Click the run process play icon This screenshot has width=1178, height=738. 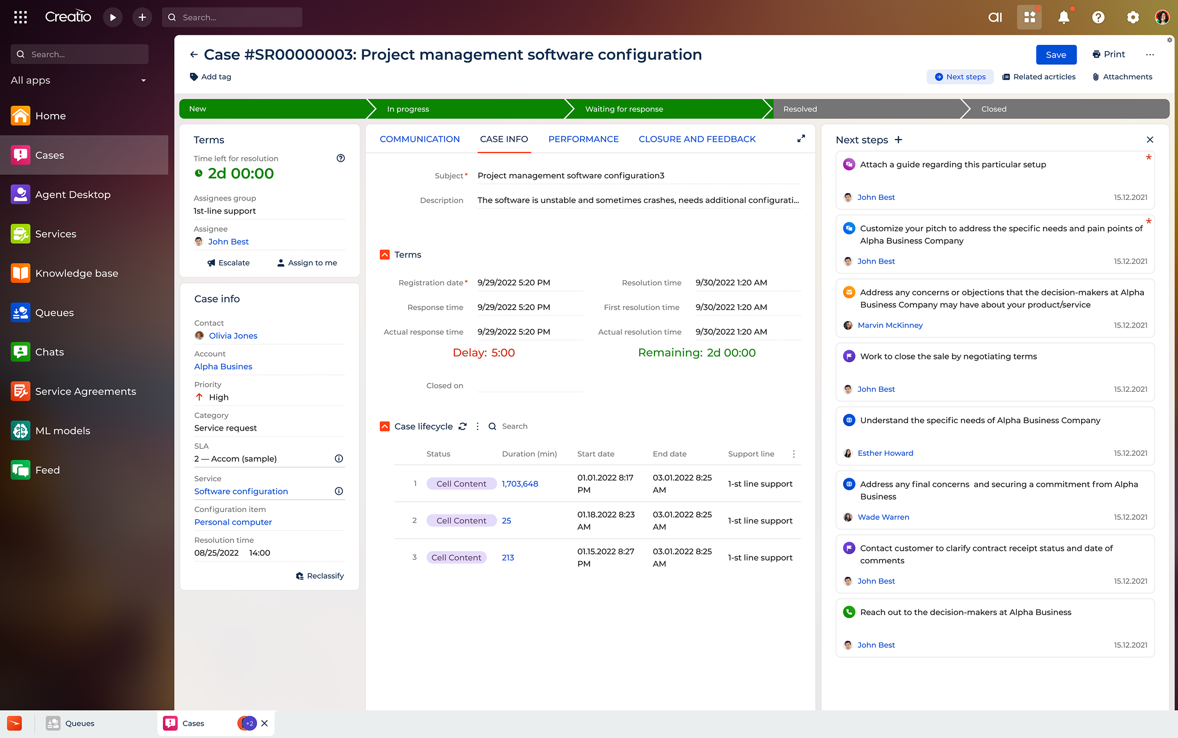click(113, 17)
